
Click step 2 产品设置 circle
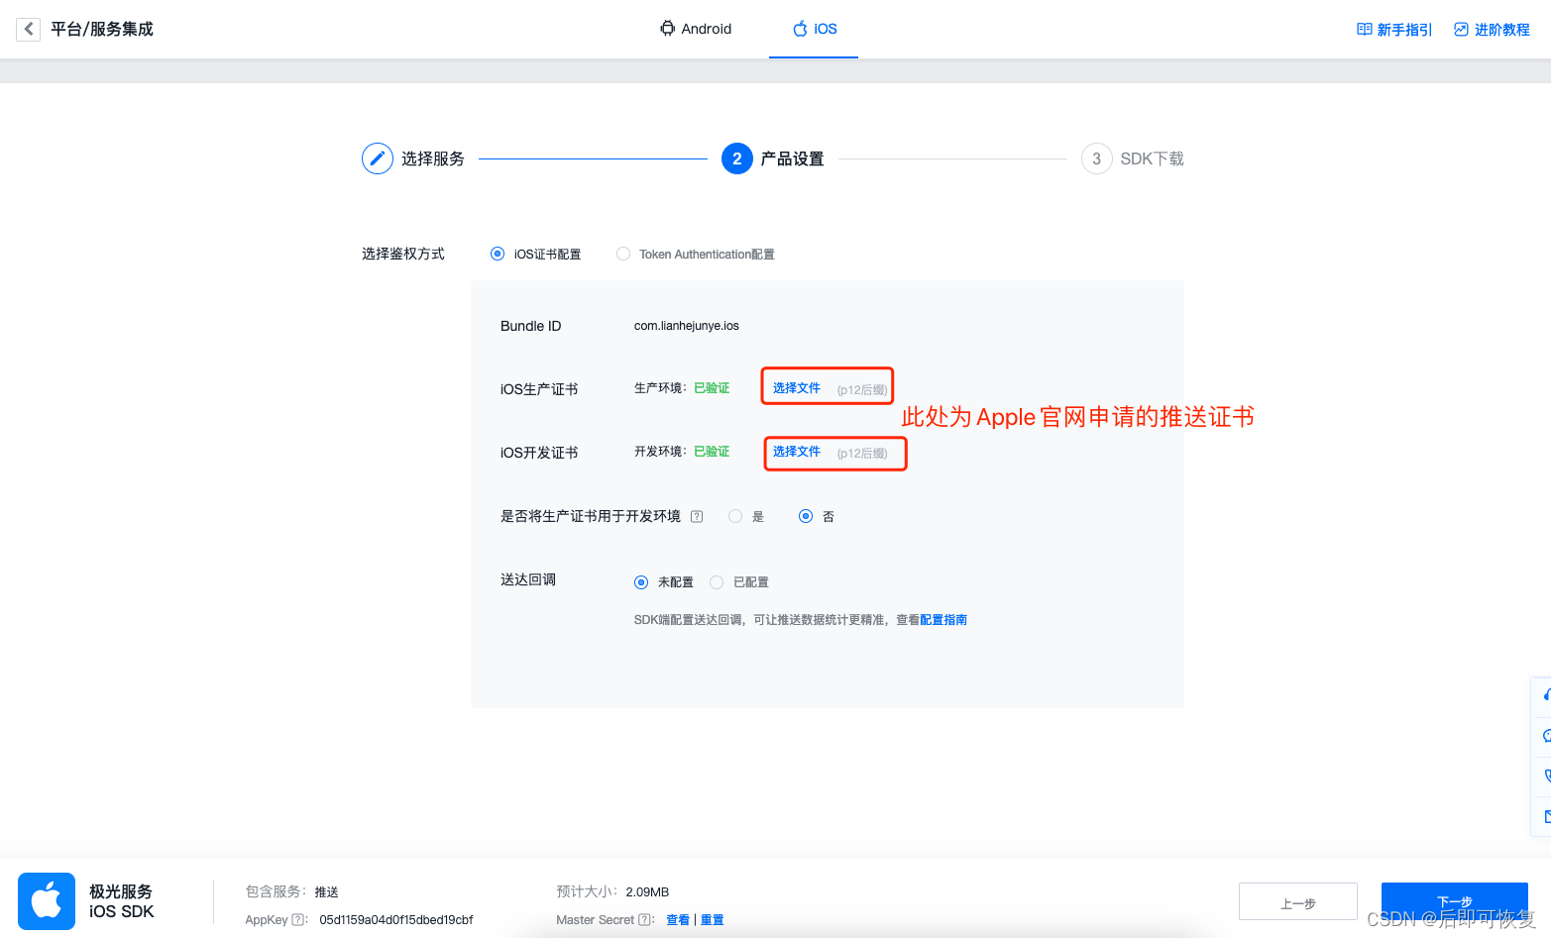coord(737,158)
